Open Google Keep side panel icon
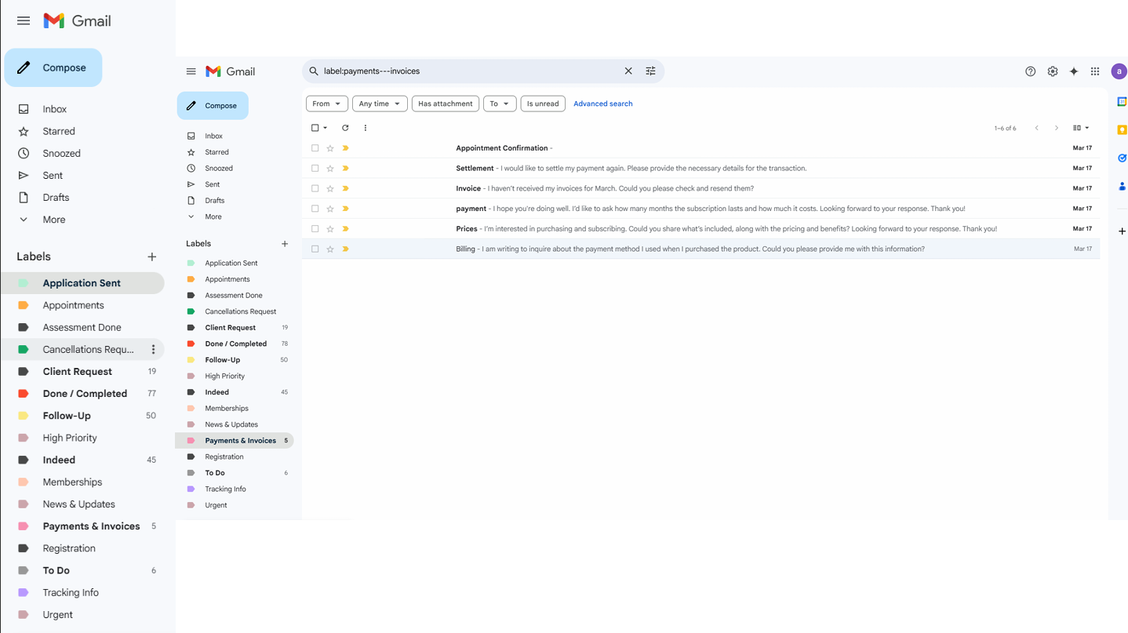Screen dimensions: 1128x633 coord(1122,129)
